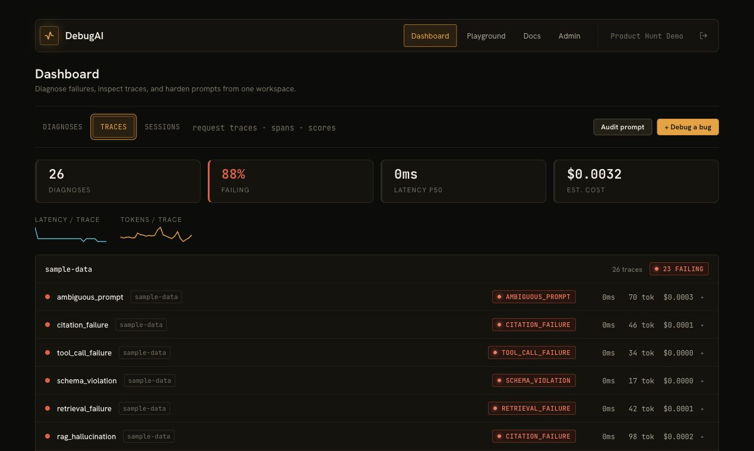Click the sign-out arrow icon
Image resolution: width=754 pixels, height=451 pixels.
pyautogui.click(x=704, y=36)
